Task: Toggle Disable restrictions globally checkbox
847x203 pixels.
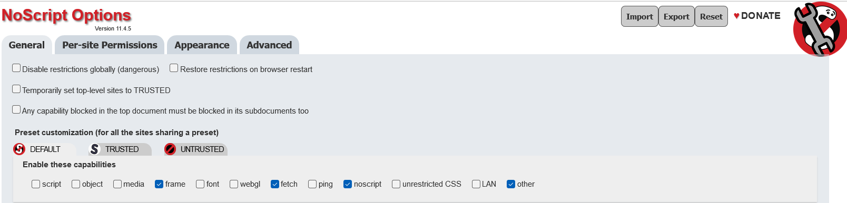Action: click(x=16, y=68)
